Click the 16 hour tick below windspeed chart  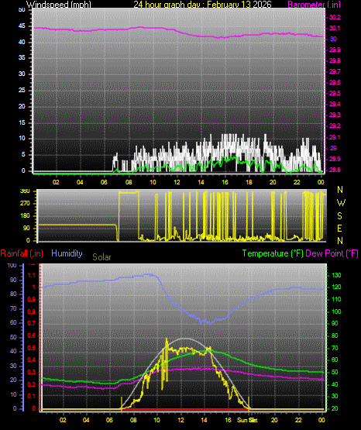point(225,182)
